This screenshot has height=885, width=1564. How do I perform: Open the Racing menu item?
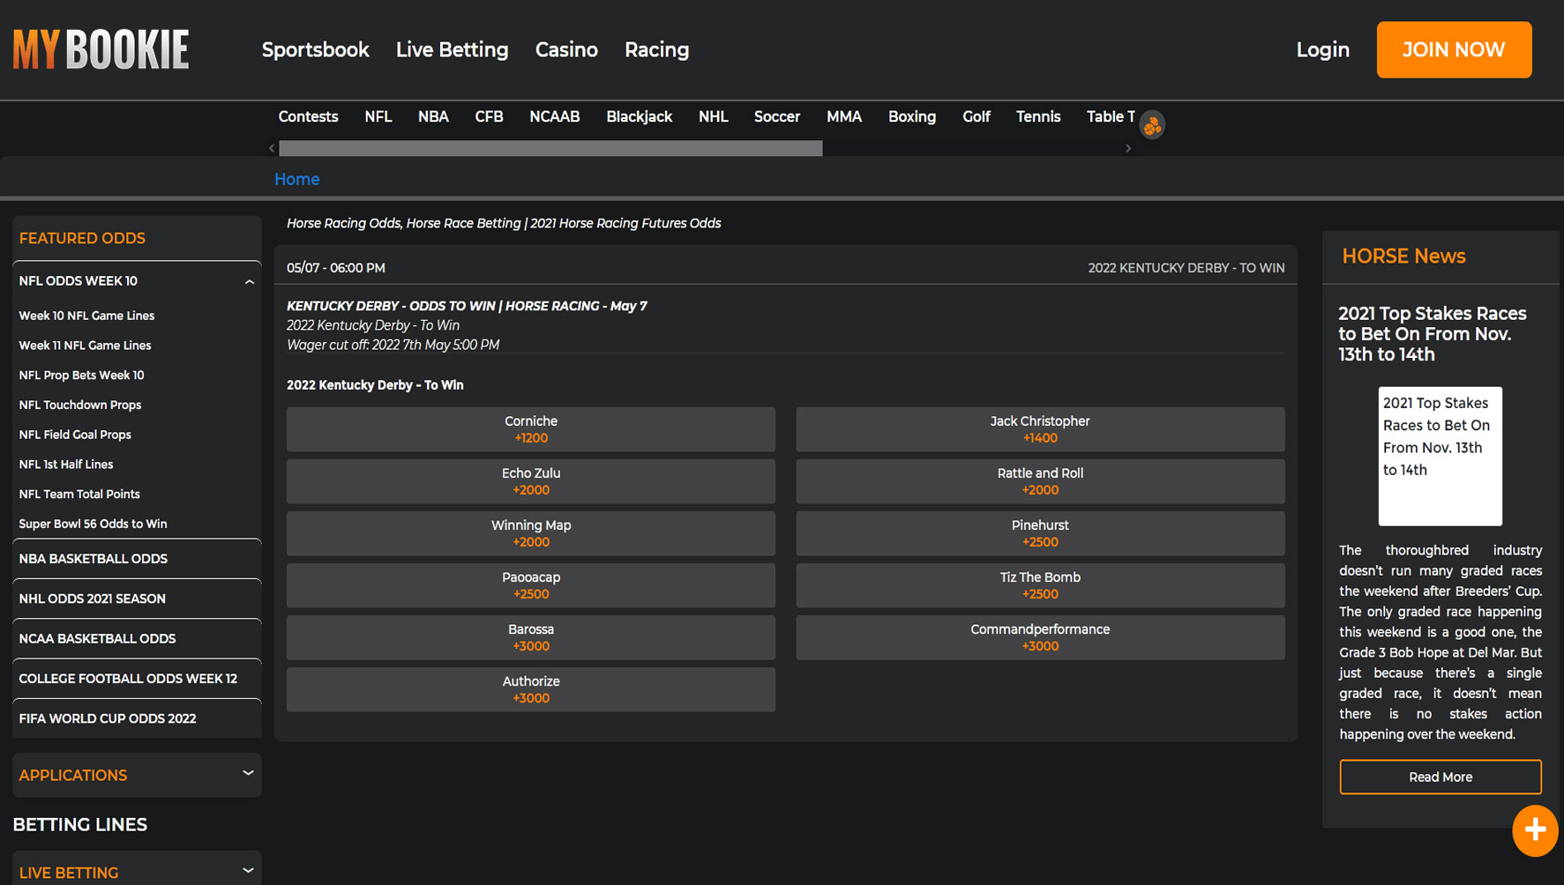coord(656,50)
